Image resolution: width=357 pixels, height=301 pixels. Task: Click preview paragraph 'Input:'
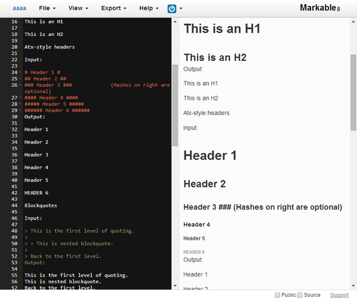coord(191,128)
